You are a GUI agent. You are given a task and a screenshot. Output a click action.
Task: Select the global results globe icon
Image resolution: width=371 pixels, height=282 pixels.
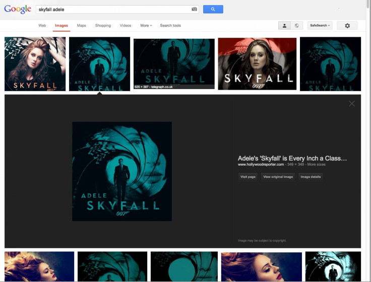pyautogui.click(x=297, y=26)
